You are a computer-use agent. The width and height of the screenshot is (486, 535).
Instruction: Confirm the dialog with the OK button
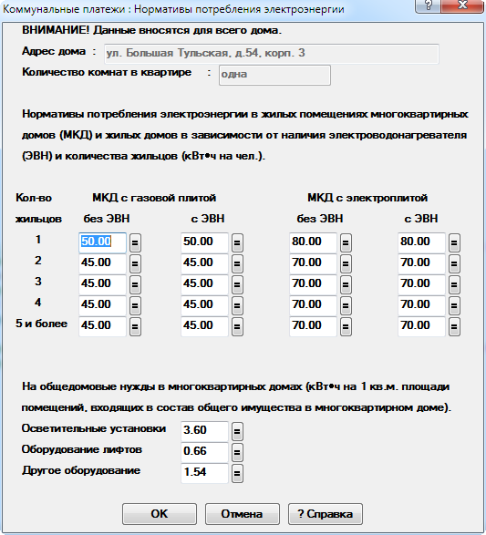tap(160, 514)
